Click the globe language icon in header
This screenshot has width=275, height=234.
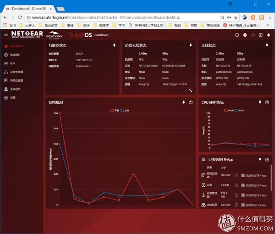point(245,35)
